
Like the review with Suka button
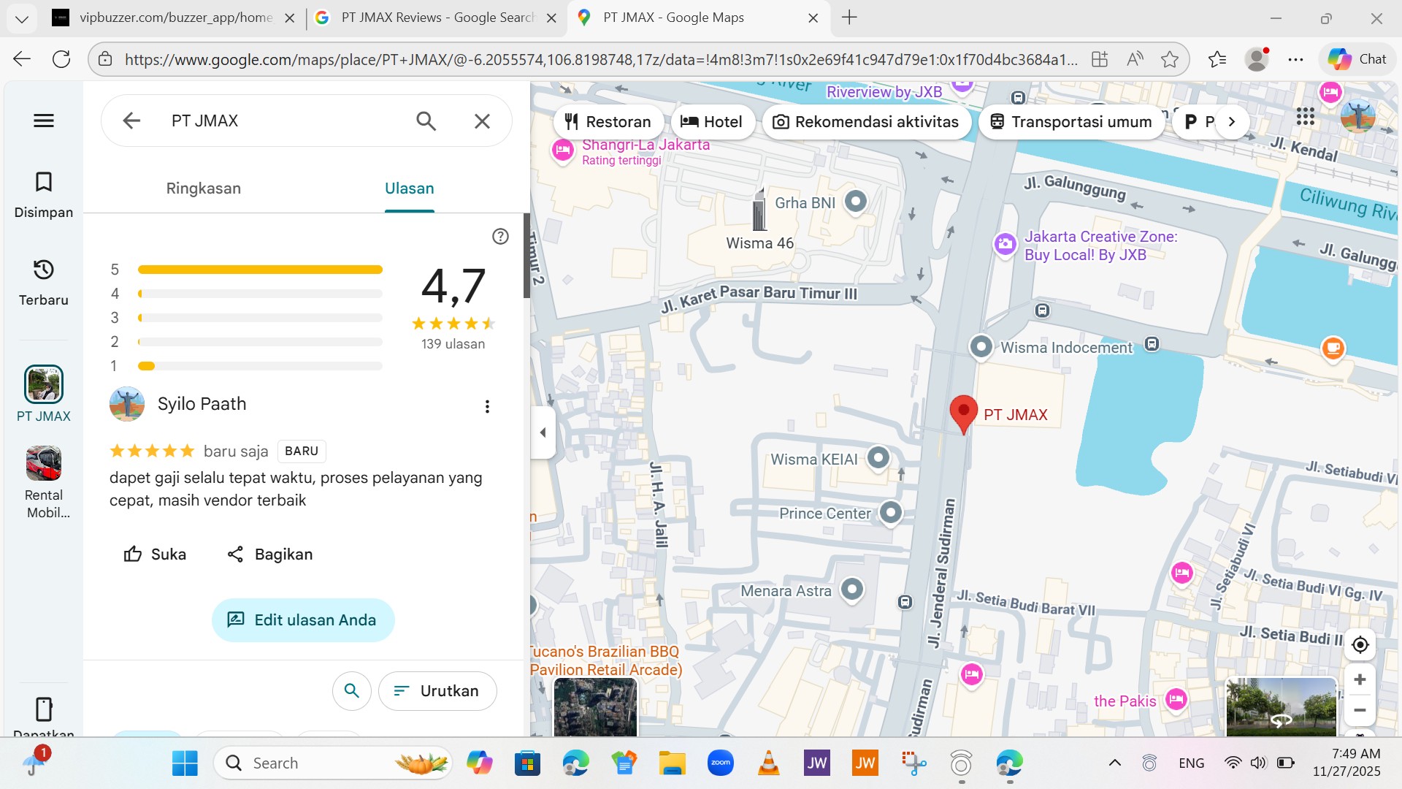tap(155, 554)
